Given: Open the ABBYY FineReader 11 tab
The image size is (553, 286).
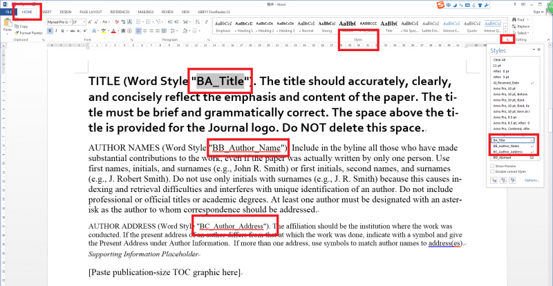Looking at the screenshot, I should (214, 12).
